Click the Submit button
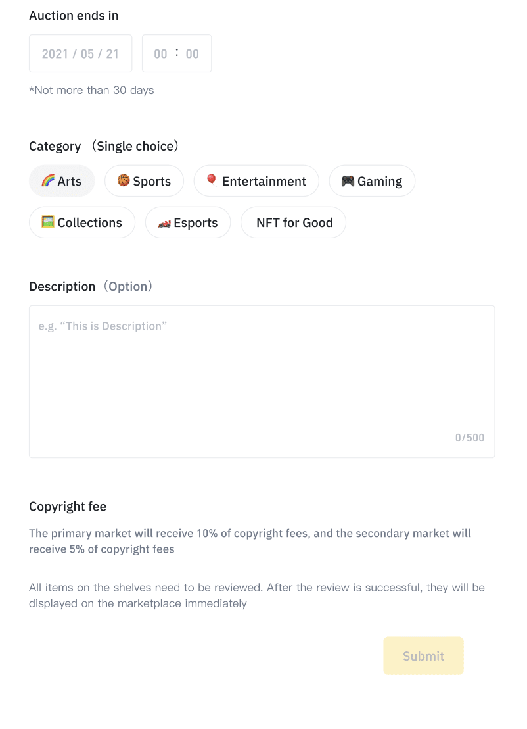 pos(423,655)
